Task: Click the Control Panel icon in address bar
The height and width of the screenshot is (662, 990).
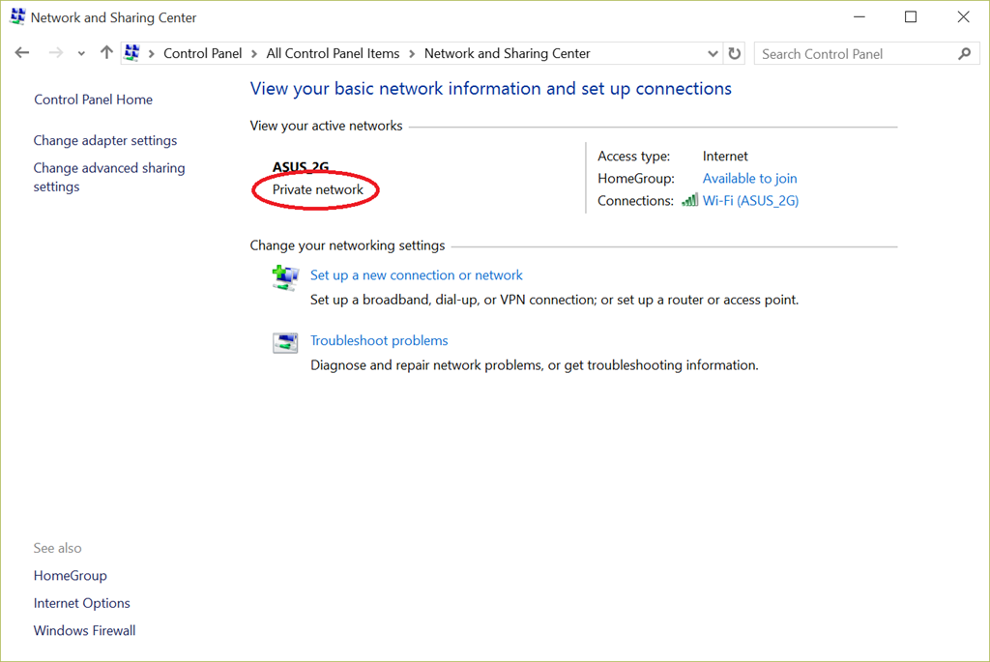Action: [x=132, y=54]
